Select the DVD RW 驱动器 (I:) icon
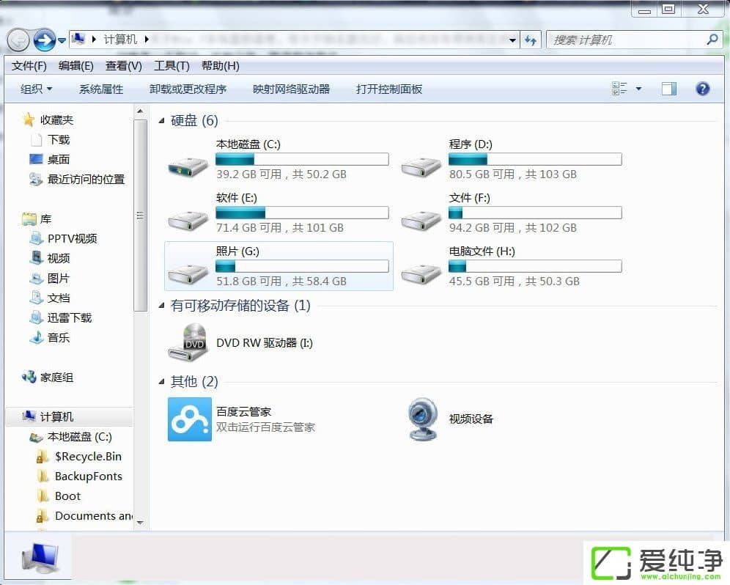The width and height of the screenshot is (730, 585). point(188,342)
